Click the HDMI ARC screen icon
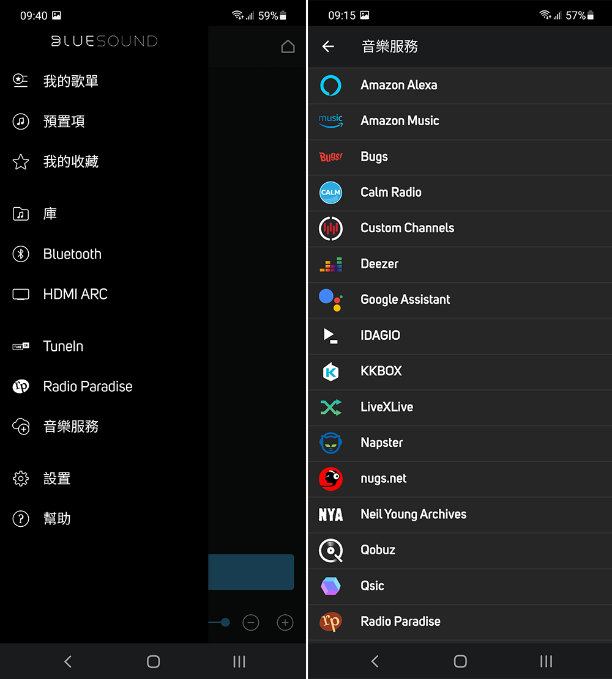 [x=20, y=295]
